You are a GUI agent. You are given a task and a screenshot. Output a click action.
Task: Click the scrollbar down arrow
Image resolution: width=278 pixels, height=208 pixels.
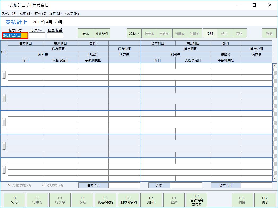pyautogui.click(x=275, y=178)
